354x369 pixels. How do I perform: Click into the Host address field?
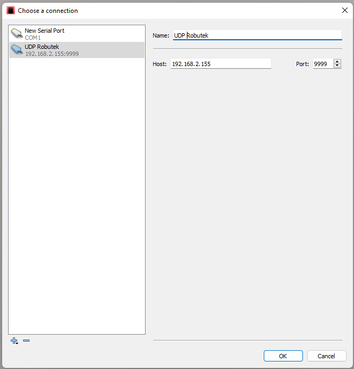coord(221,64)
